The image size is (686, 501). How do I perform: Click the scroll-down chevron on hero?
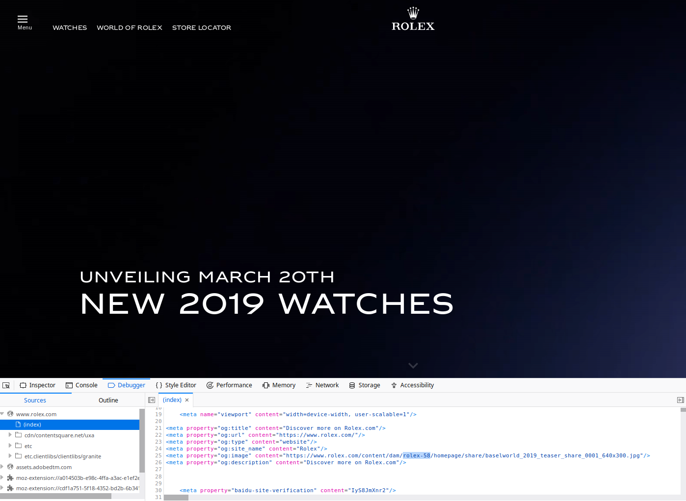tap(413, 366)
